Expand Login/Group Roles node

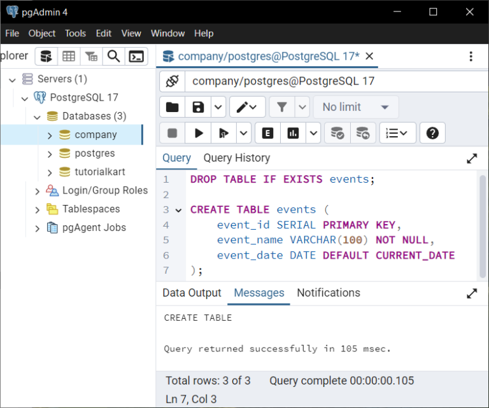[37, 192]
